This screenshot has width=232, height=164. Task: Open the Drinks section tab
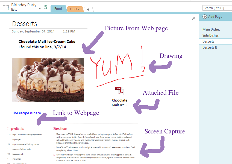(x=75, y=9)
